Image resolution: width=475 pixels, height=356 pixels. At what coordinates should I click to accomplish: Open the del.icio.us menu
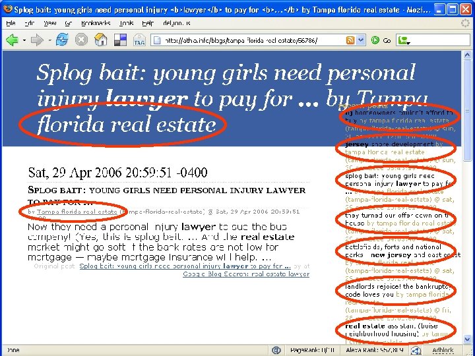(x=175, y=22)
